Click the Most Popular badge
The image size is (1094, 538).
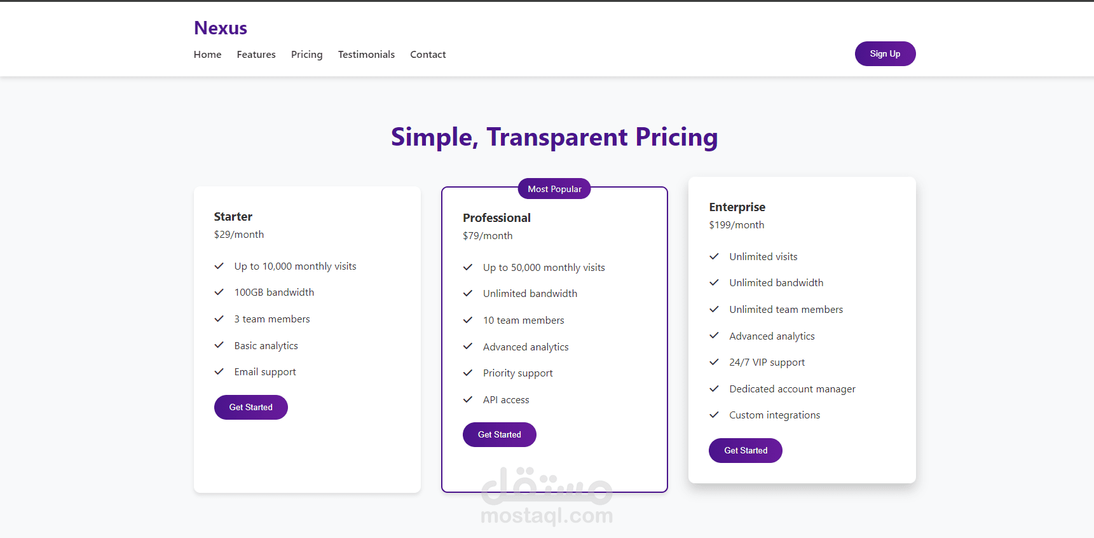point(554,189)
